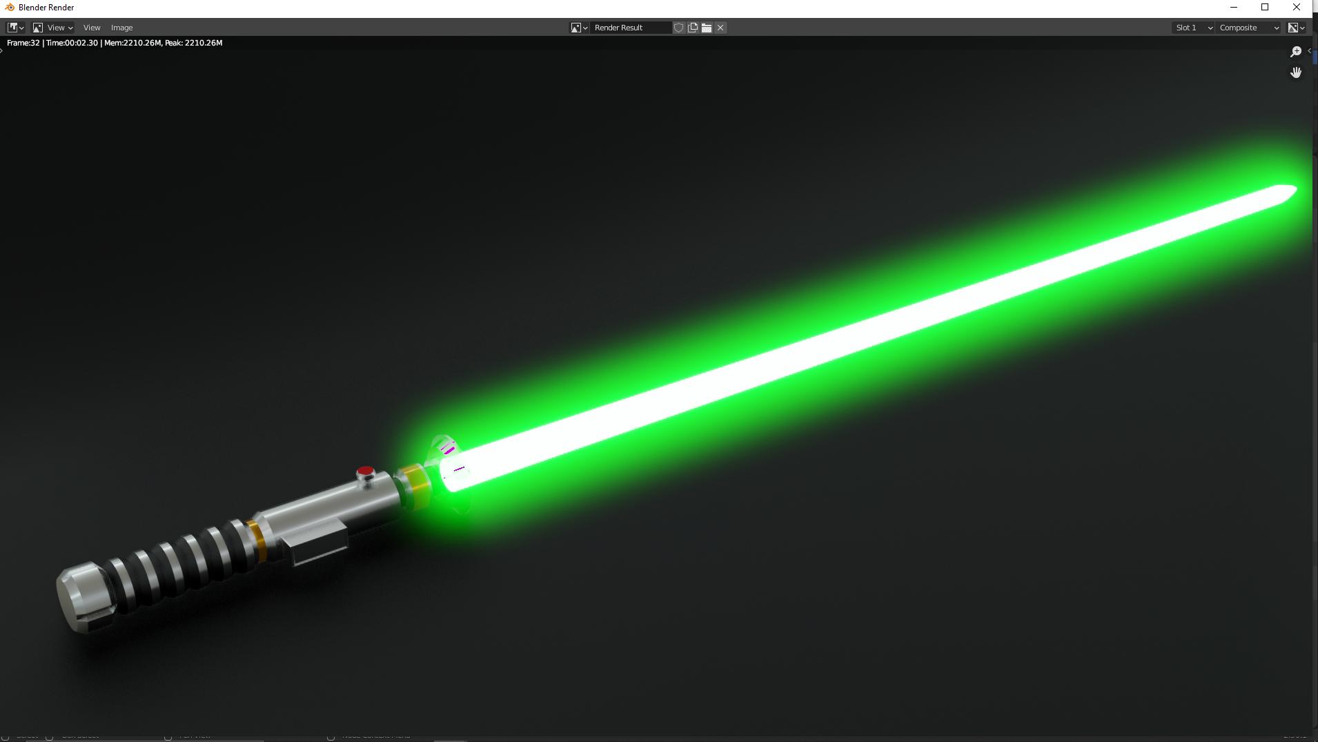Browse linked images dropdown
1318x742 pixels.
[x=579, y=28]
